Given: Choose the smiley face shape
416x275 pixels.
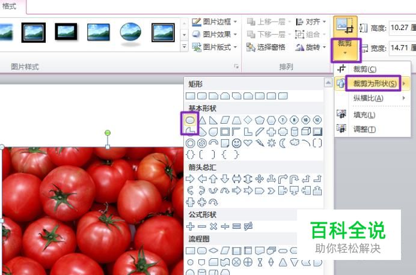Looking at the screenshot, I should (236, 144).
